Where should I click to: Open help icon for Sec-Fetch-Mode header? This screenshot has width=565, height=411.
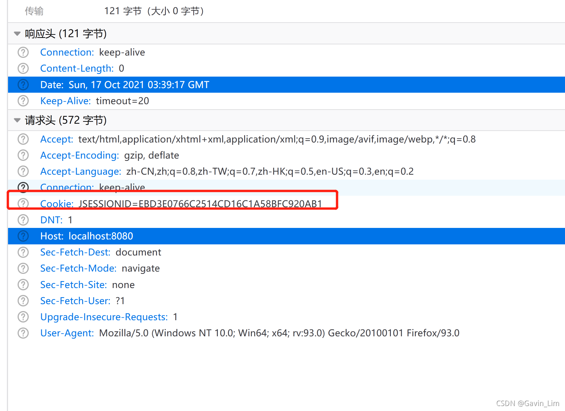click(x=23, y=268)
